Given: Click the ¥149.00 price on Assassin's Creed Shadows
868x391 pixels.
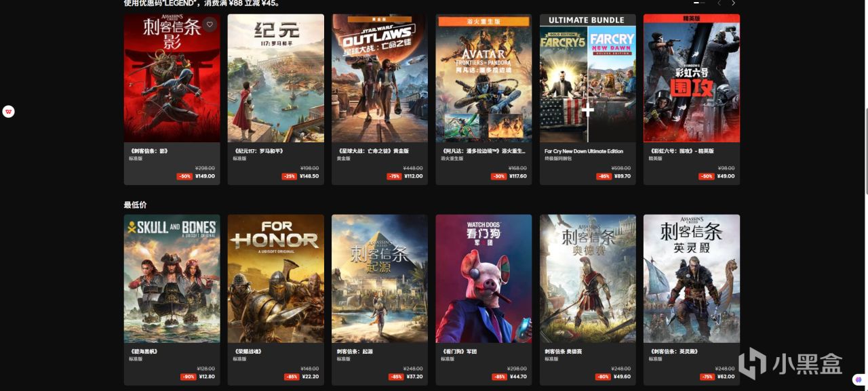Looking at the screenshot, I should pos(205,176).
